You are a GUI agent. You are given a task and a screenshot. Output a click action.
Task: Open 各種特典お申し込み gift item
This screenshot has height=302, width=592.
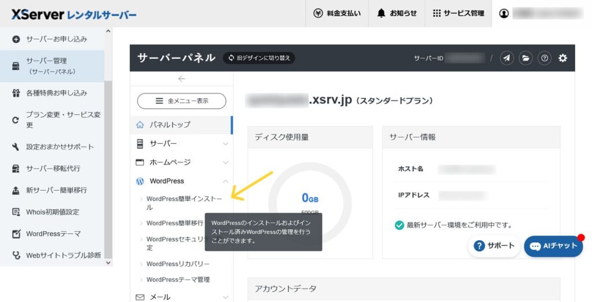tap(52, 93)
